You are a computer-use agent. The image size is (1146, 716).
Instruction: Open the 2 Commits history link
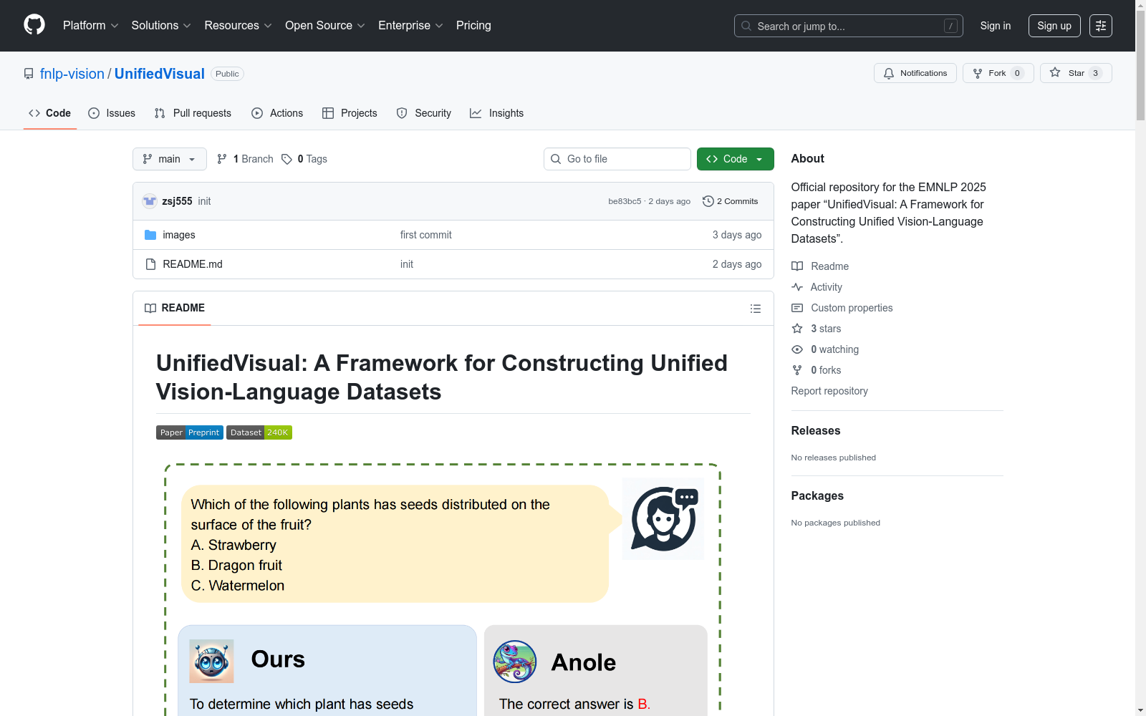pos(731,201)
